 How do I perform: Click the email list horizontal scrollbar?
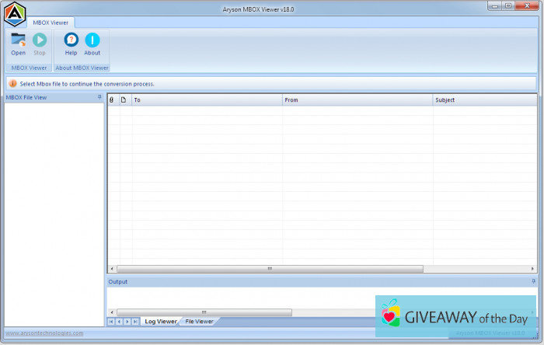pos(270,269)
